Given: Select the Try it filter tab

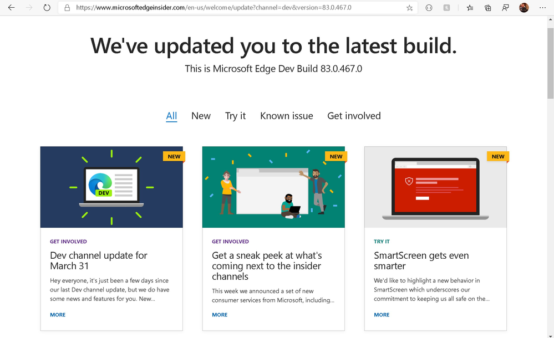Looking at the screenshot, I should click(x=235, y=116).
